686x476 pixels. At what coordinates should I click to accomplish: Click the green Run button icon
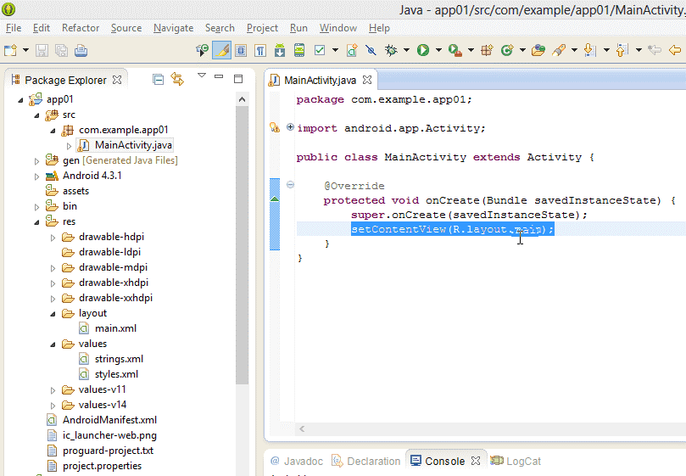(x=422, y=50)
